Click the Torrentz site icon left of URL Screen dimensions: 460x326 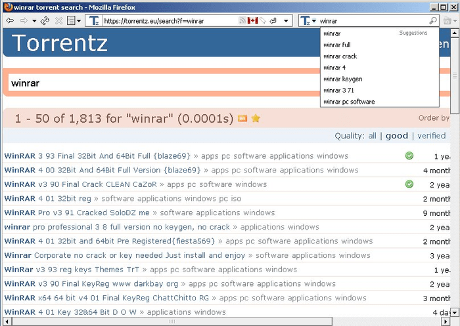point(94,21)
